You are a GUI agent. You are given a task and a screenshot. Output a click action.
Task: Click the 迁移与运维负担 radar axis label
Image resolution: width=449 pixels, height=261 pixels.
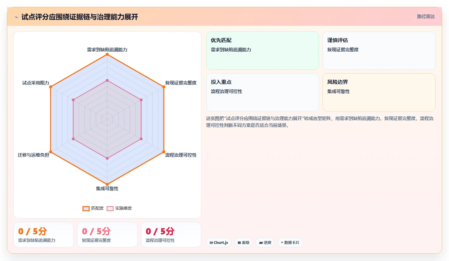click(x=34, y=155)
